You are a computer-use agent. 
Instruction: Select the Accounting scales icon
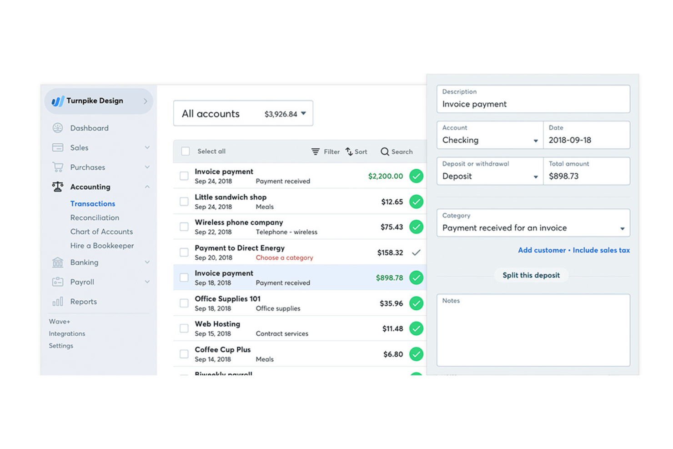(58, 187)
